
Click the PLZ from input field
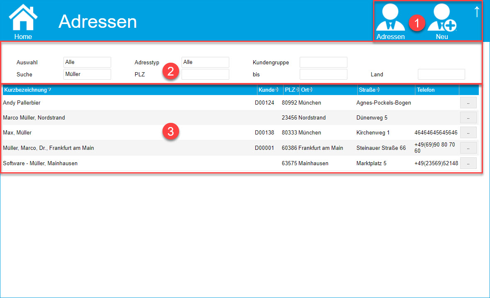coord(205,75)
